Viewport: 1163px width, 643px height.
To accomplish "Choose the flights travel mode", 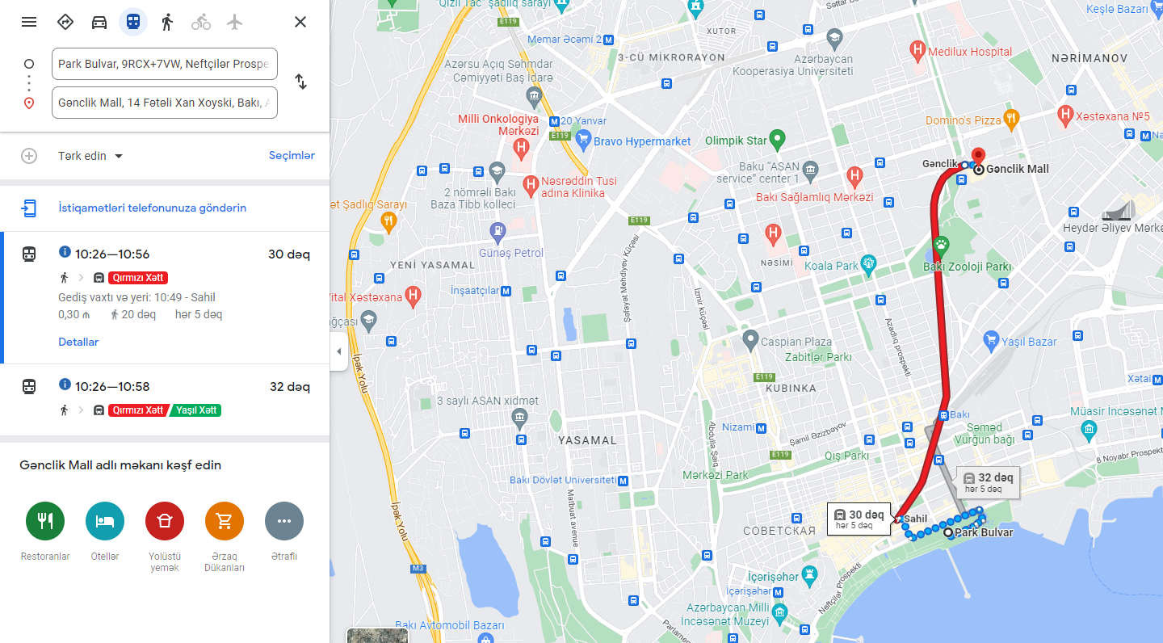I will click(x=235, y=22).
